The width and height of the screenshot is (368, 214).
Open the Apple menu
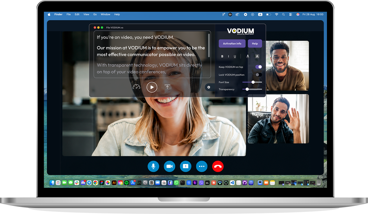point(49,14)
